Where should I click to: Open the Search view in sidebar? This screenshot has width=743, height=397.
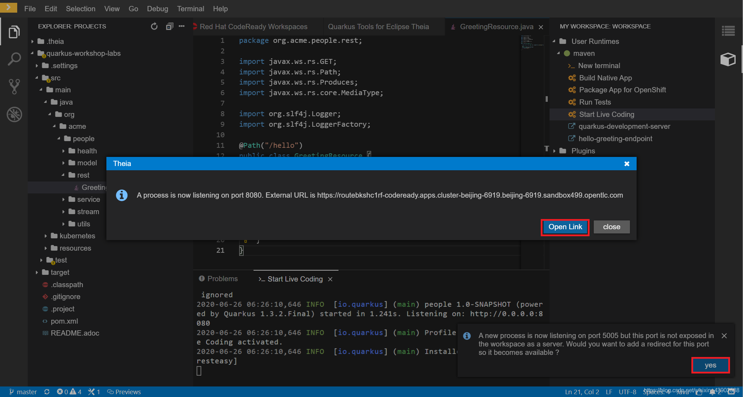(x=14, y=59)
